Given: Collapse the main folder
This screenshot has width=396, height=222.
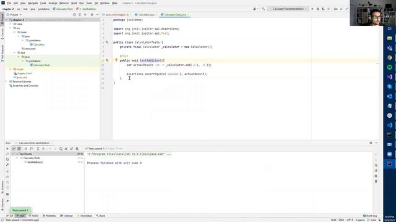Looking at the screenshot, I should 14,32.
